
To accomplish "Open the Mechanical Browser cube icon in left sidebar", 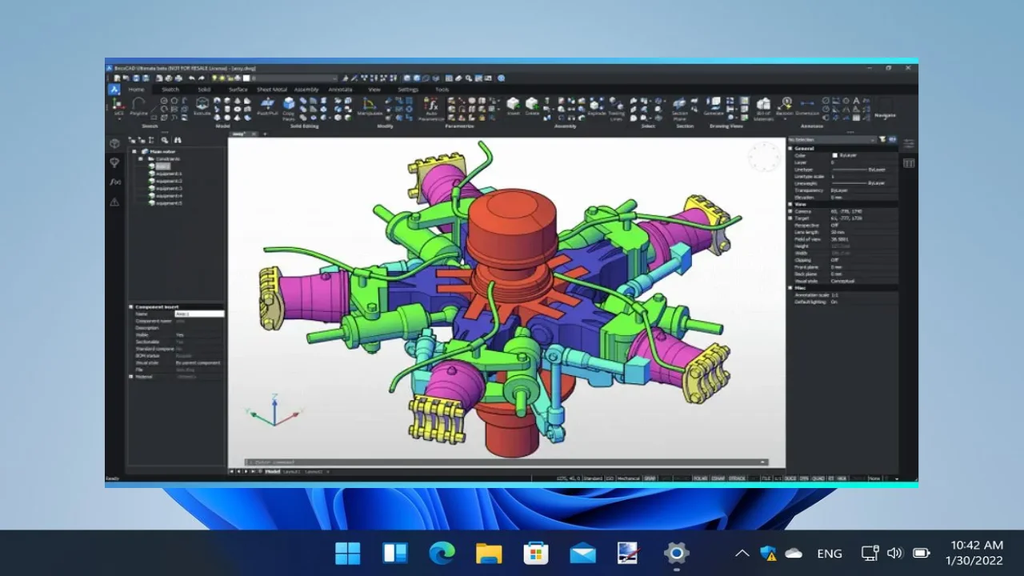I will 114,143.
